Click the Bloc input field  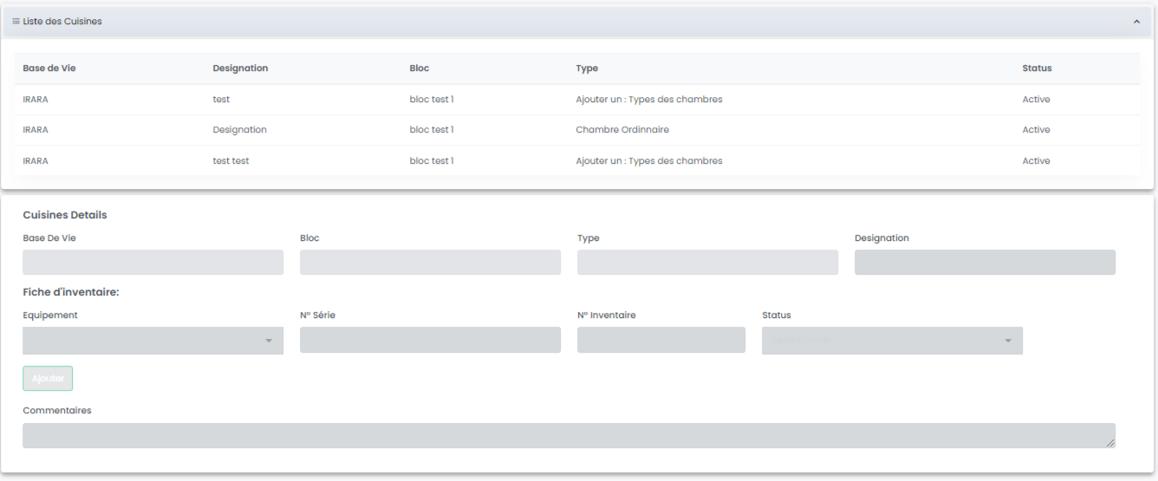point(430,263)
